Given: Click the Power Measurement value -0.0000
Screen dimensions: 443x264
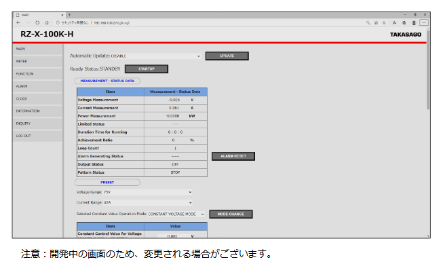Looking at the screenshot, I should pyautogui.click(x=172, y=116).
